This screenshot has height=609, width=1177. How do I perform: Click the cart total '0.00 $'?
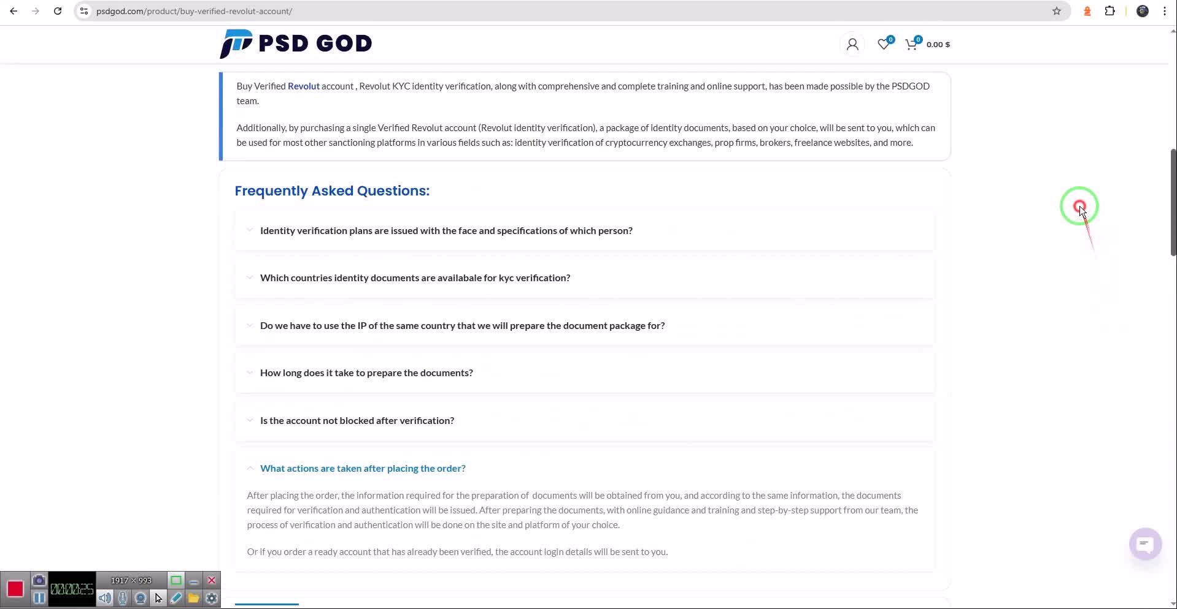click(938, 44)
